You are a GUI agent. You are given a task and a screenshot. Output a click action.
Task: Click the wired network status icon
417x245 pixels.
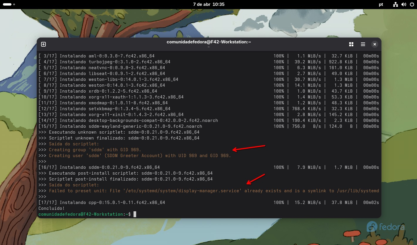(396, 4)
